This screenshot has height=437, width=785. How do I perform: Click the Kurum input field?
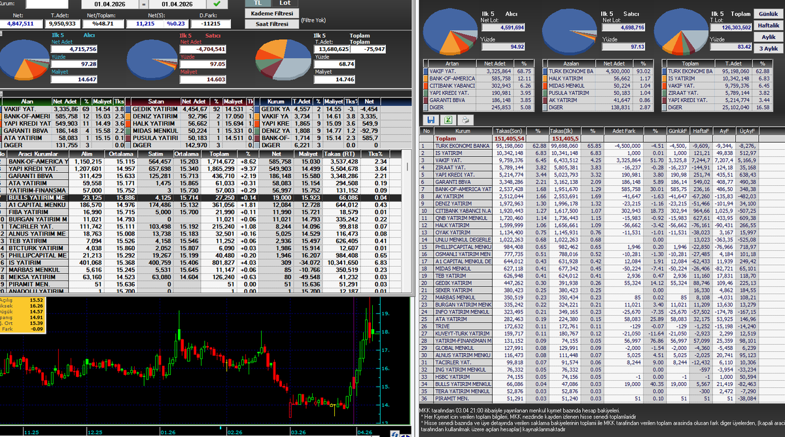46,3
